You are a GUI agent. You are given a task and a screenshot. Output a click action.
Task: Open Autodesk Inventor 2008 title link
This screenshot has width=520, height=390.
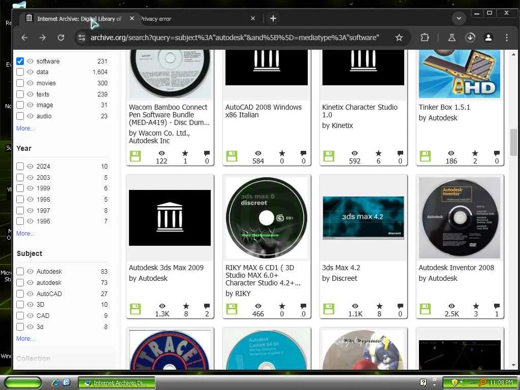457,268
